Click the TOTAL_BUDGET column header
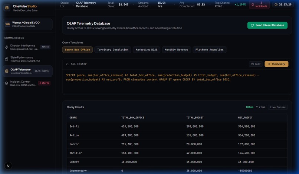The image size is (299, 174). click(195, 118)
